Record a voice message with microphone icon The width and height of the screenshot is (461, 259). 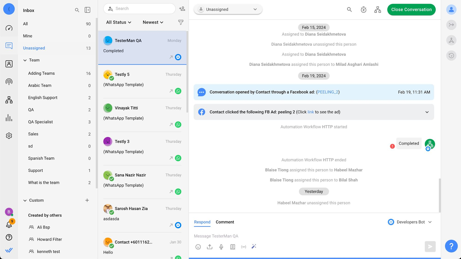point(221,247)
